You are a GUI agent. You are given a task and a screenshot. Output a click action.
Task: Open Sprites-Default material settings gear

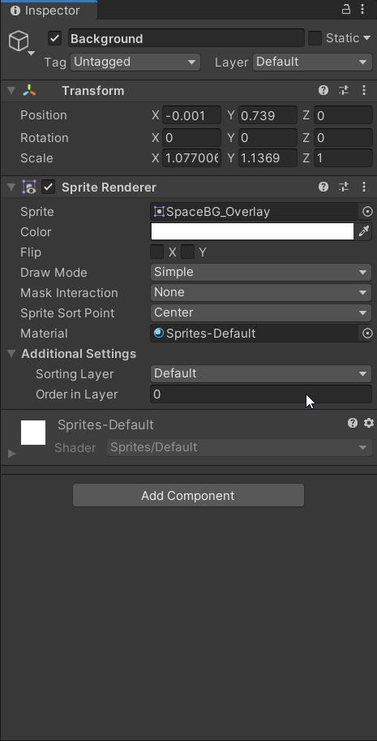pyautogui.click(x=369, y=424)
